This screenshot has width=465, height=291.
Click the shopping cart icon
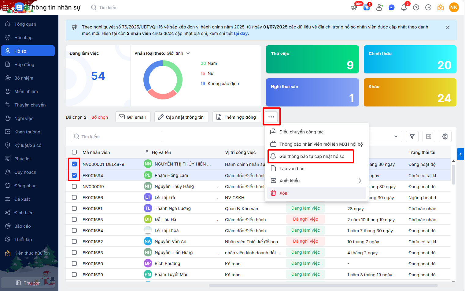click(x=367, y=7)
